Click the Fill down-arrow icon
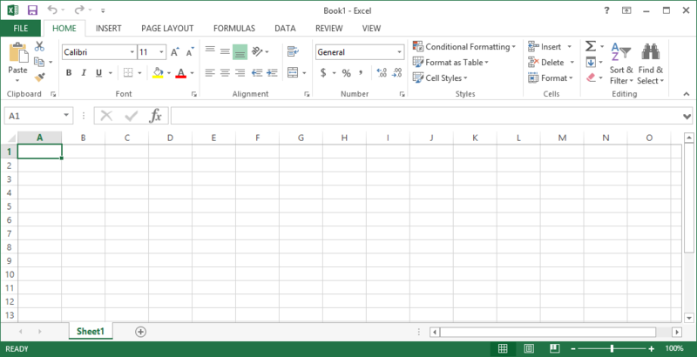 point(591,62)
